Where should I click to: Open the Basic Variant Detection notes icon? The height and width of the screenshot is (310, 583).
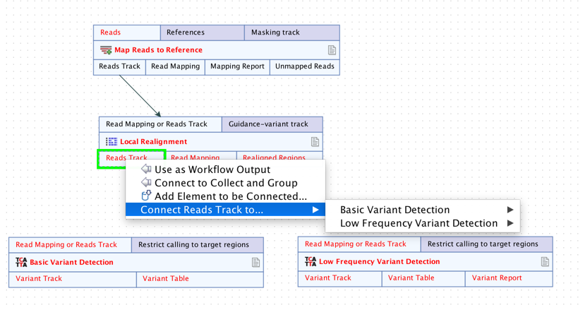pyautogui.click(x=256, y=263)
